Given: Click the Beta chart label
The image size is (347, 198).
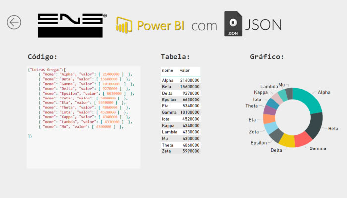Looking at the screenshot, I should click(x=333, y=129).
